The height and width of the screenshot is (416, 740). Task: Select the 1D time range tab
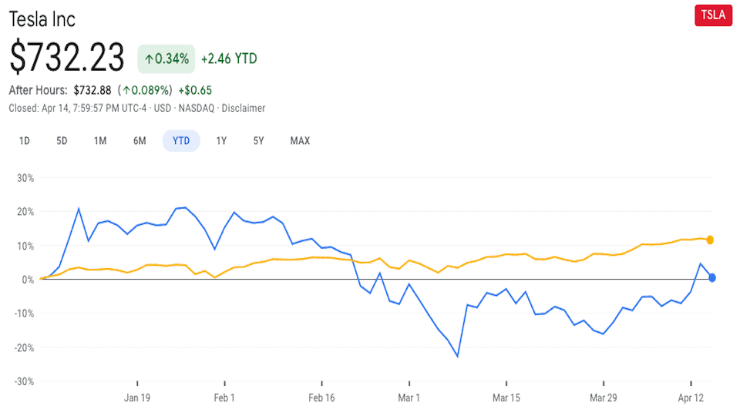click(25, 141)
